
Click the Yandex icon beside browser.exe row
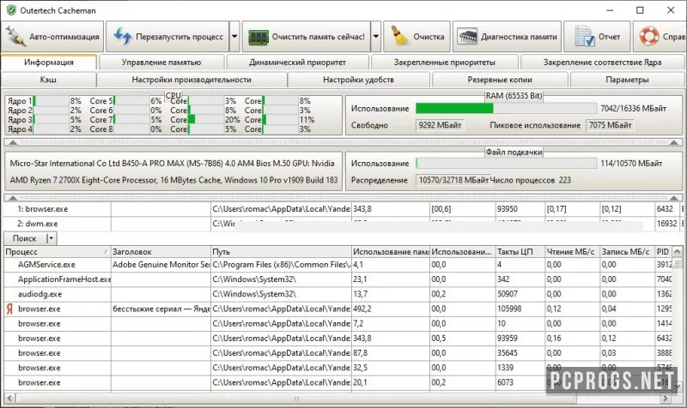(9, 309)
